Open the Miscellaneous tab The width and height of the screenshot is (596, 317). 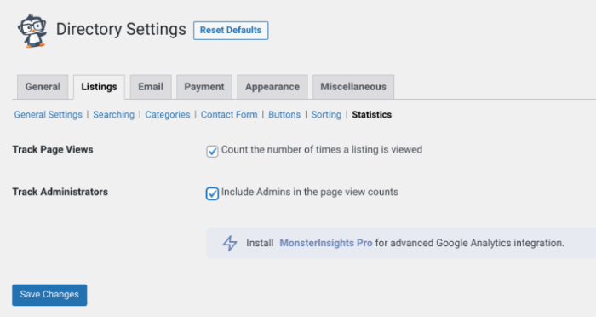click(x=353, y=87)
